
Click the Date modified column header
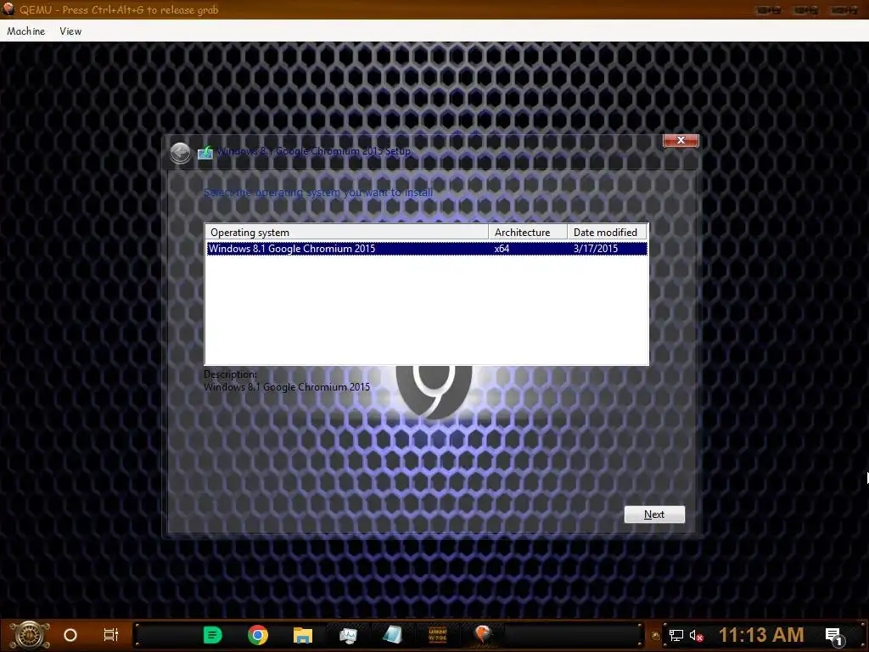coord(607,233)
